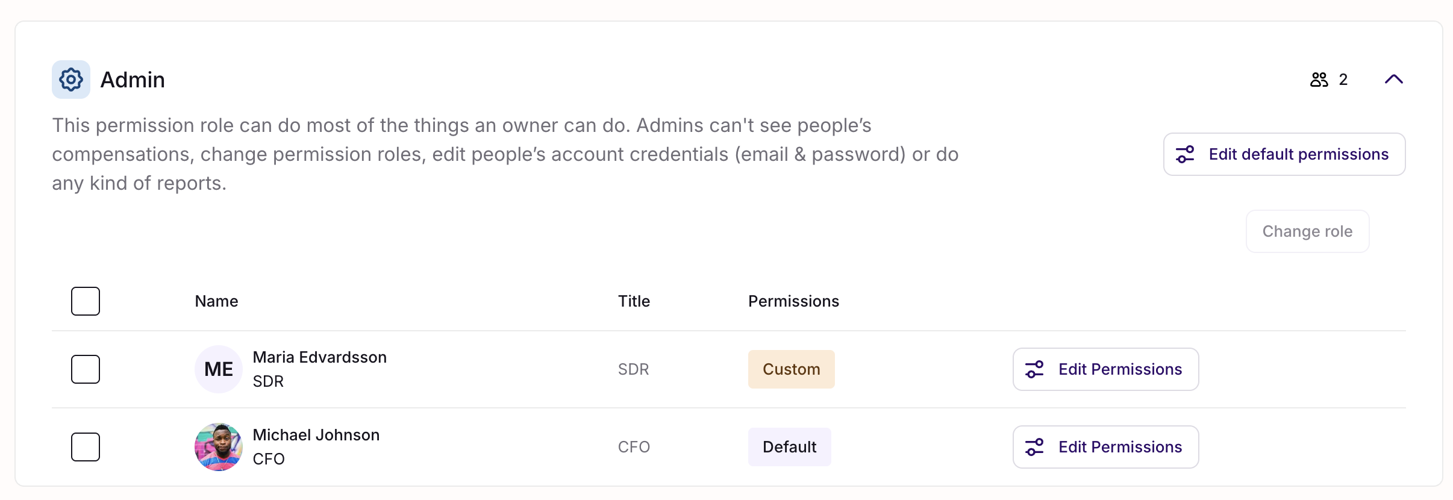Viewport: 1453px width, 500px height.
Task: Open the Change role dropdown button
Action: point(1307,231)
